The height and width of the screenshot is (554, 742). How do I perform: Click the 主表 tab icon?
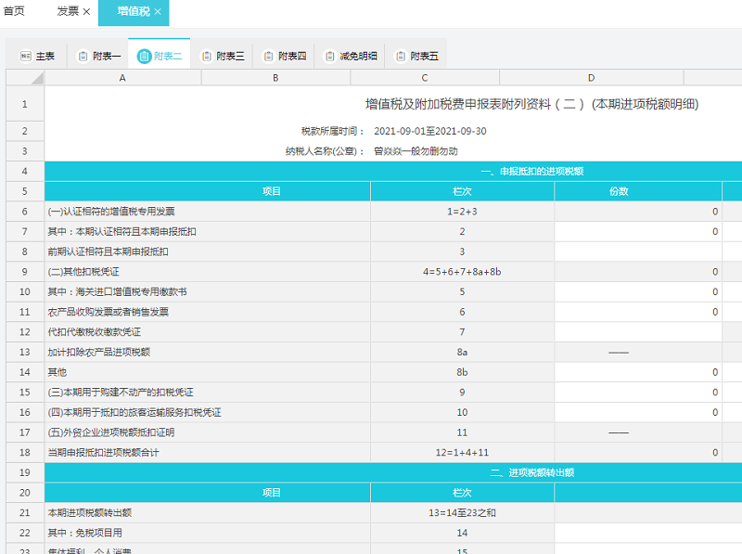[x=26, y=57]
